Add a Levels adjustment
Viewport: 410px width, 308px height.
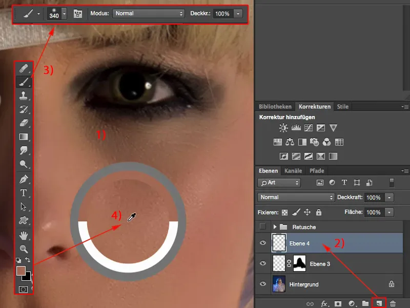click(x=296, y=128)
